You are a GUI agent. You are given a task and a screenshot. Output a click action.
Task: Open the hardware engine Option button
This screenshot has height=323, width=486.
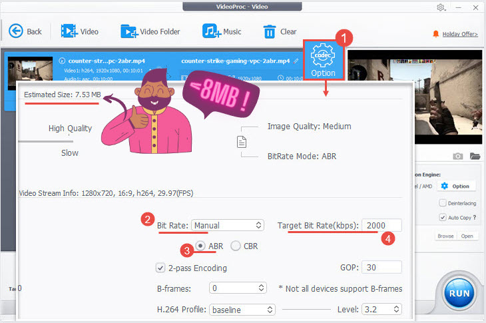[456, 186]
